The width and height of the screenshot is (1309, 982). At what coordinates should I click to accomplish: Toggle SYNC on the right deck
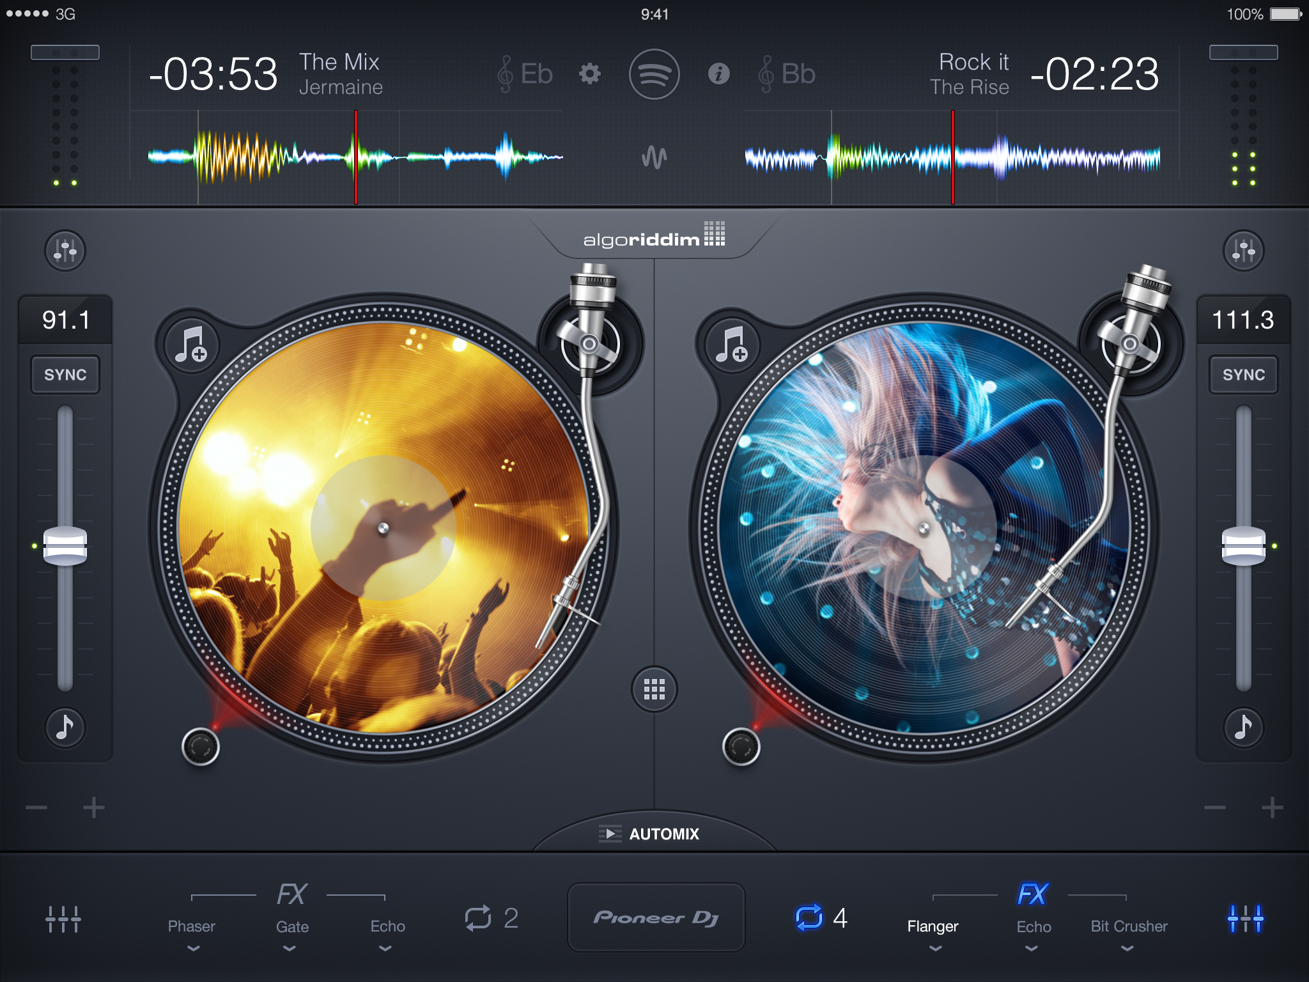pyautogui.click(x=1243, y=375)
